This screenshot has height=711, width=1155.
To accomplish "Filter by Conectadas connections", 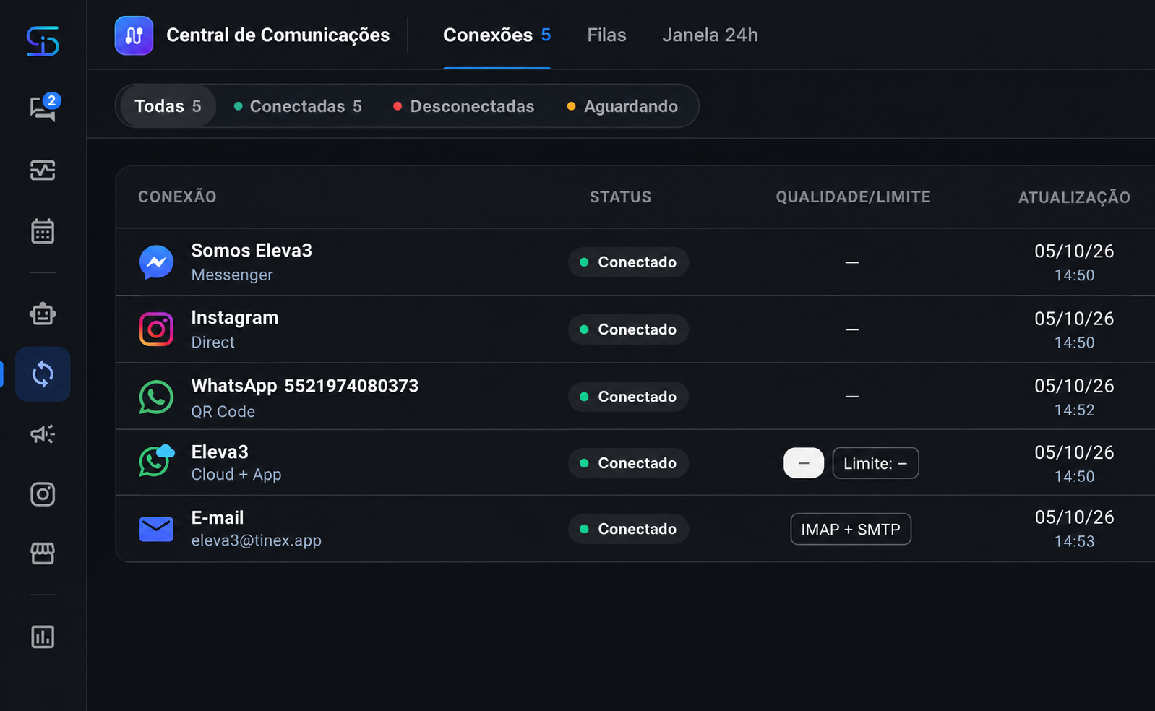I will (298, 106).
